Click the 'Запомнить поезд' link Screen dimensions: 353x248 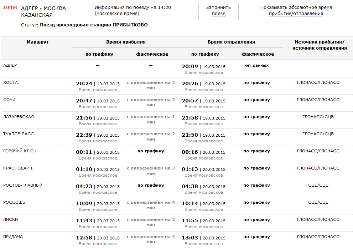click(x=218, y=10)
